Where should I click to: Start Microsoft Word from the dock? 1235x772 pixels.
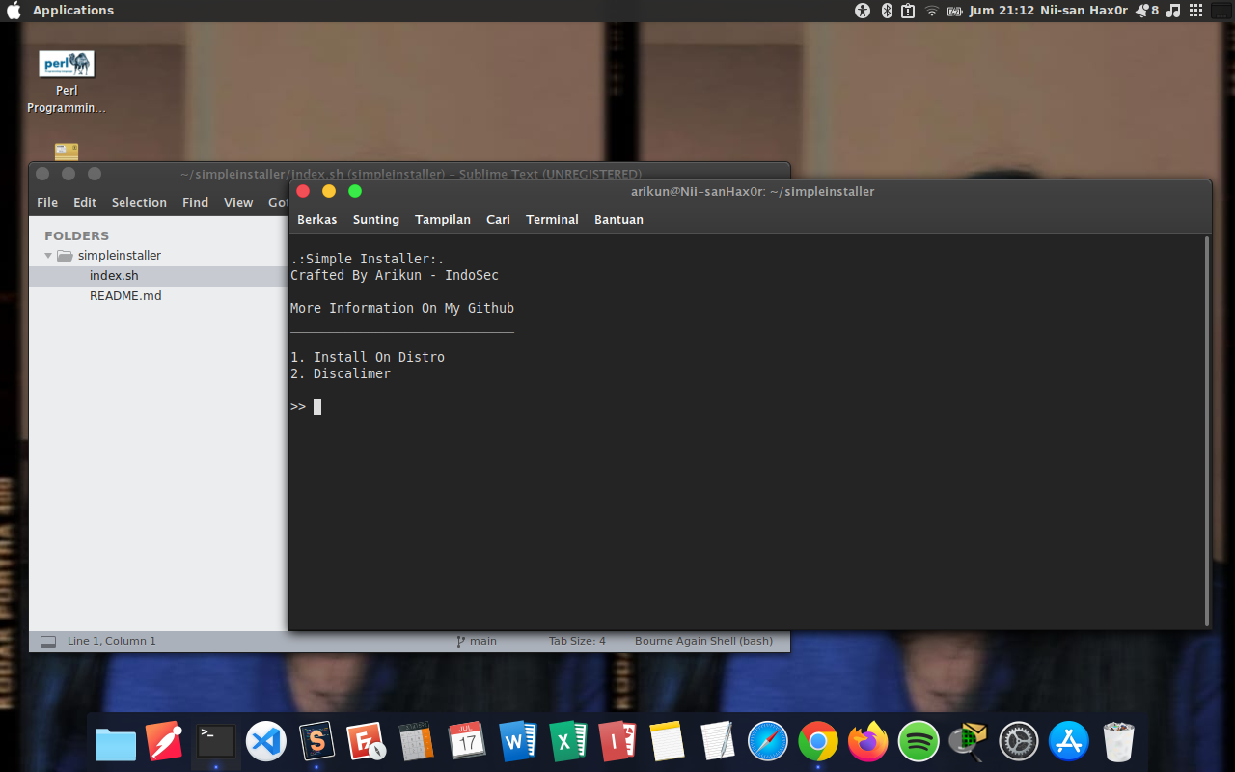pos(517,741)
